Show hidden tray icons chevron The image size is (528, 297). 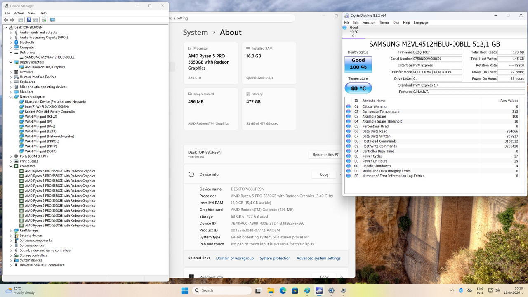coord(453,290)
